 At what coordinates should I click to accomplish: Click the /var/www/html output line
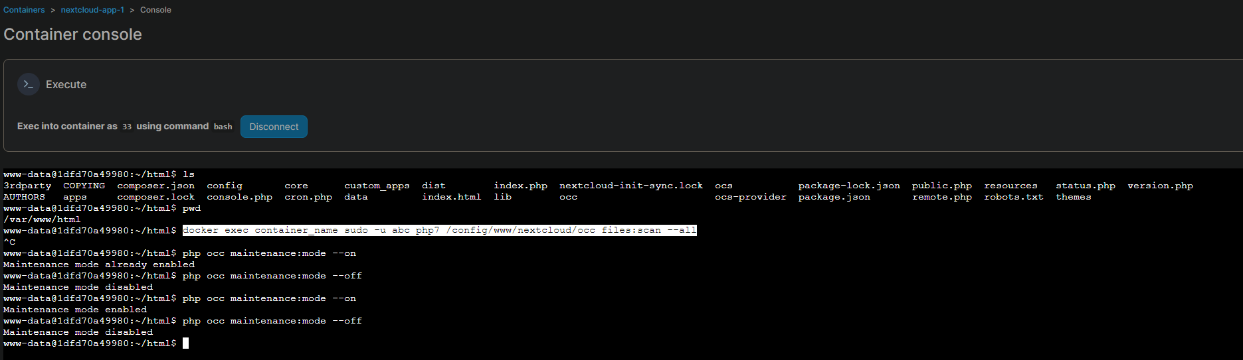[42, 219]
